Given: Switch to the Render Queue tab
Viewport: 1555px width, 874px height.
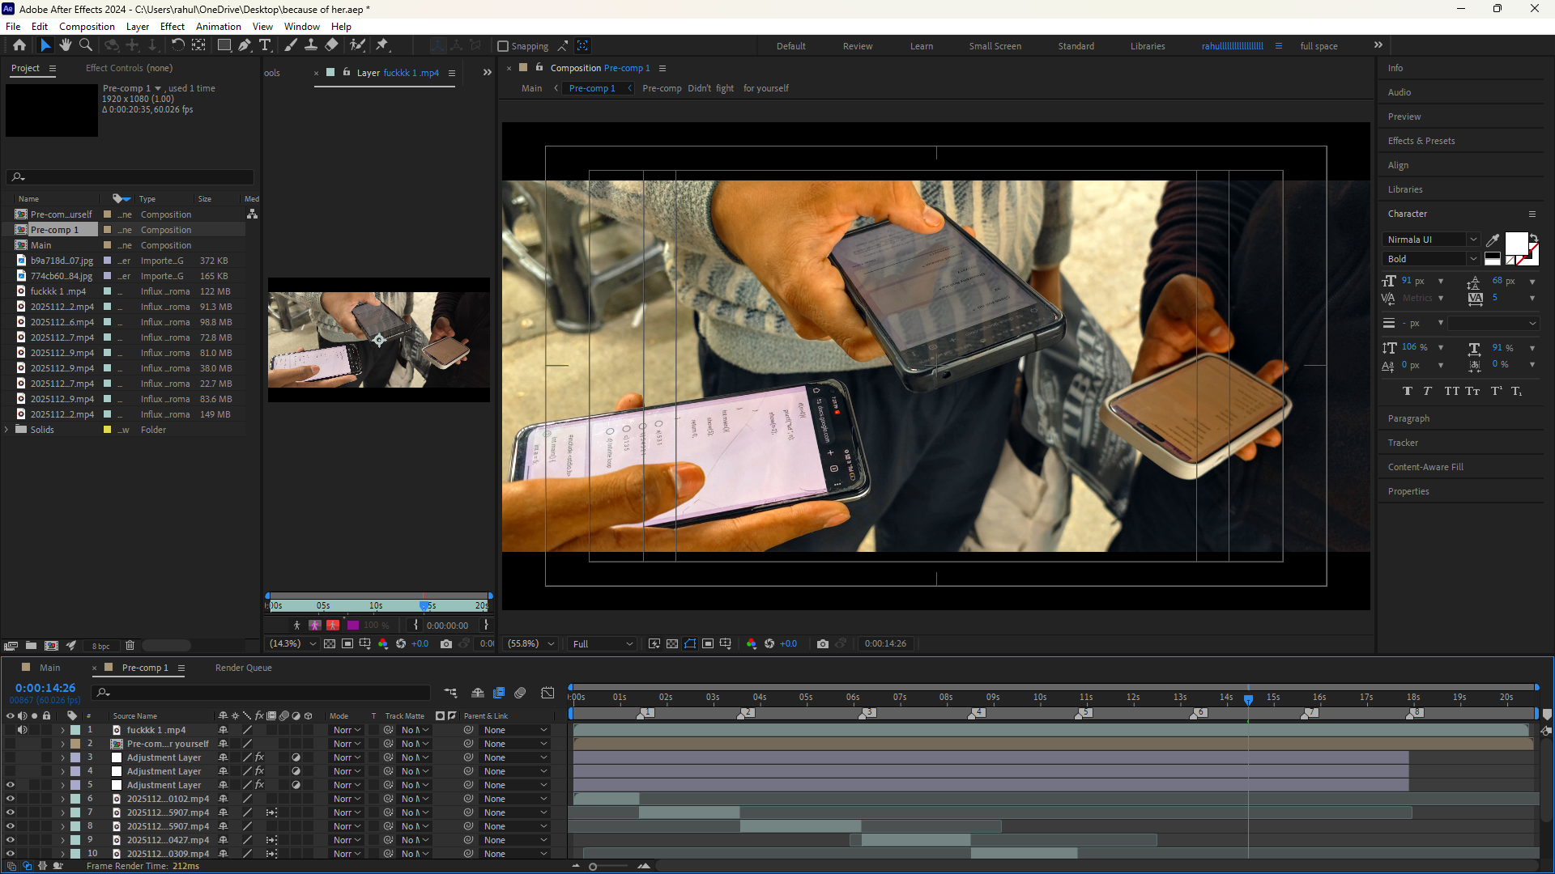Looking at the screenshot, I should point(244,668).
